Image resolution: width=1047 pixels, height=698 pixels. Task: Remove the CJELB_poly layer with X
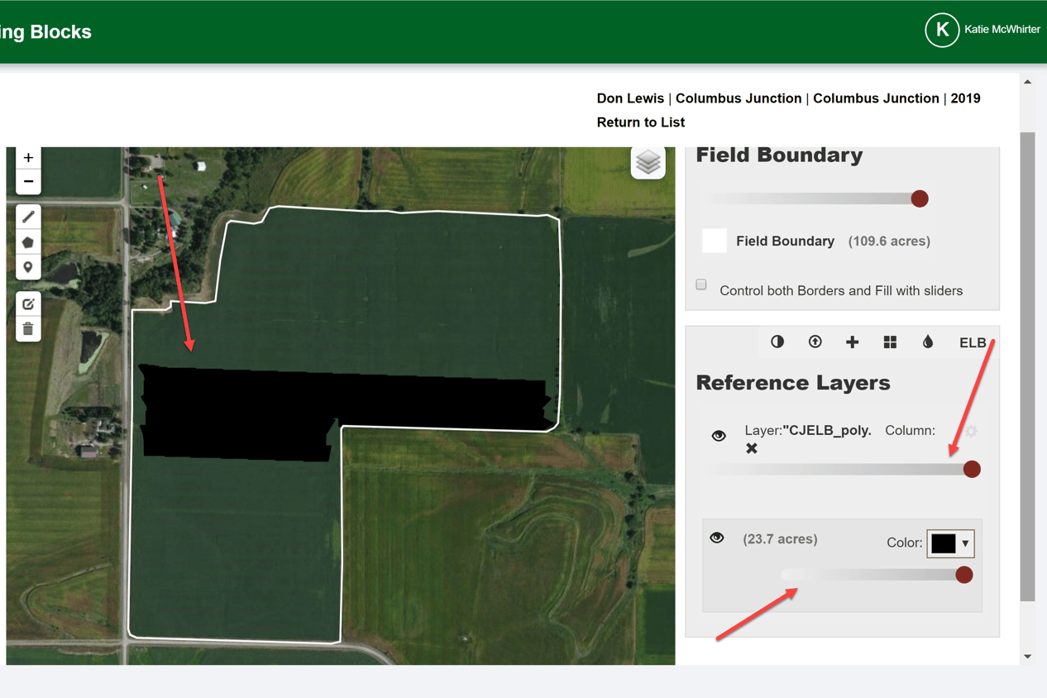(x=752, y=448)
